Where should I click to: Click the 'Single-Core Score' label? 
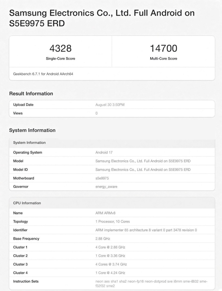[x=61, y=59]
